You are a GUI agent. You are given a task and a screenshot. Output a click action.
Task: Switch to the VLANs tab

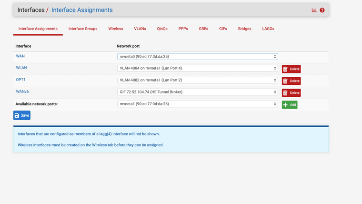(140, 29)
